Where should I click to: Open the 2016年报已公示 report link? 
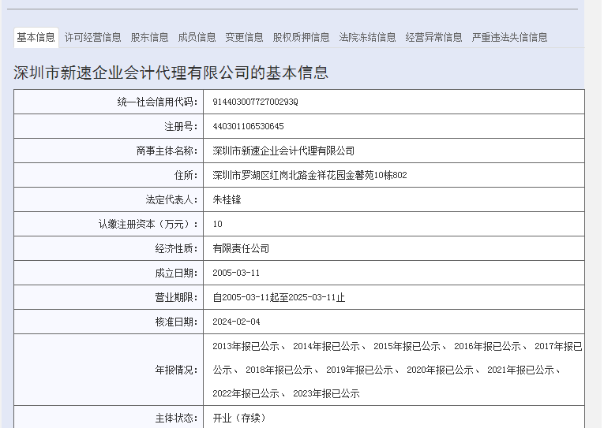point(487,346)
